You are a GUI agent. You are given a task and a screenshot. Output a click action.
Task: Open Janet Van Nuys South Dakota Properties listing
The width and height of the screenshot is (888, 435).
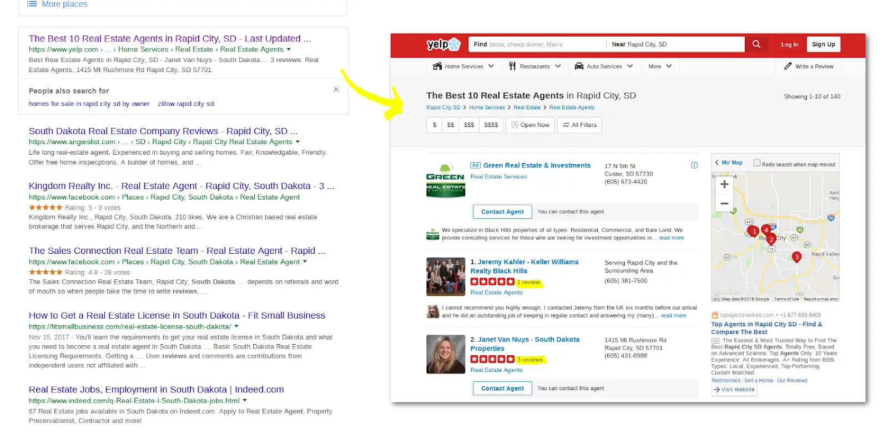click(525, 344)
